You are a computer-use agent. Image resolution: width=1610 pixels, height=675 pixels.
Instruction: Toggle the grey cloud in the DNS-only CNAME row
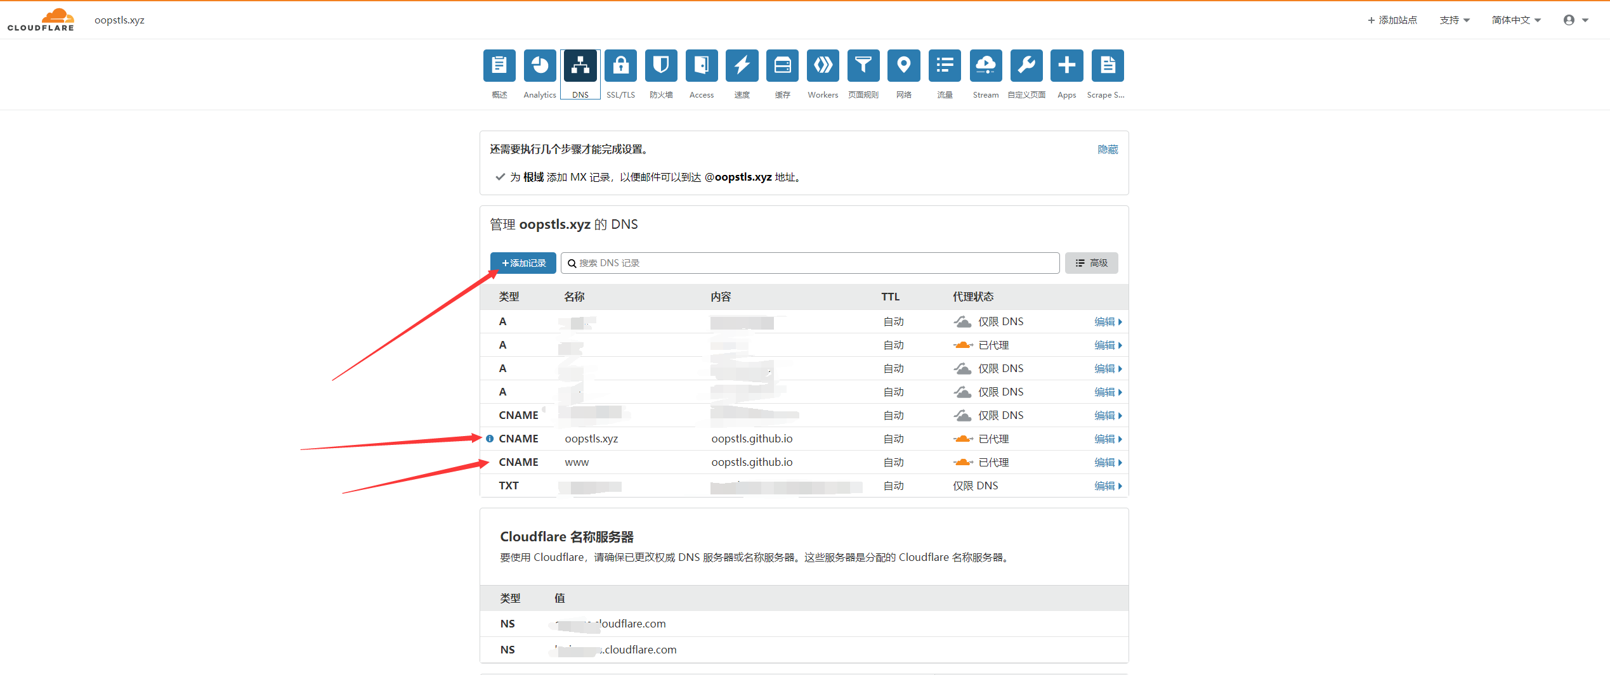coord(963,416)
